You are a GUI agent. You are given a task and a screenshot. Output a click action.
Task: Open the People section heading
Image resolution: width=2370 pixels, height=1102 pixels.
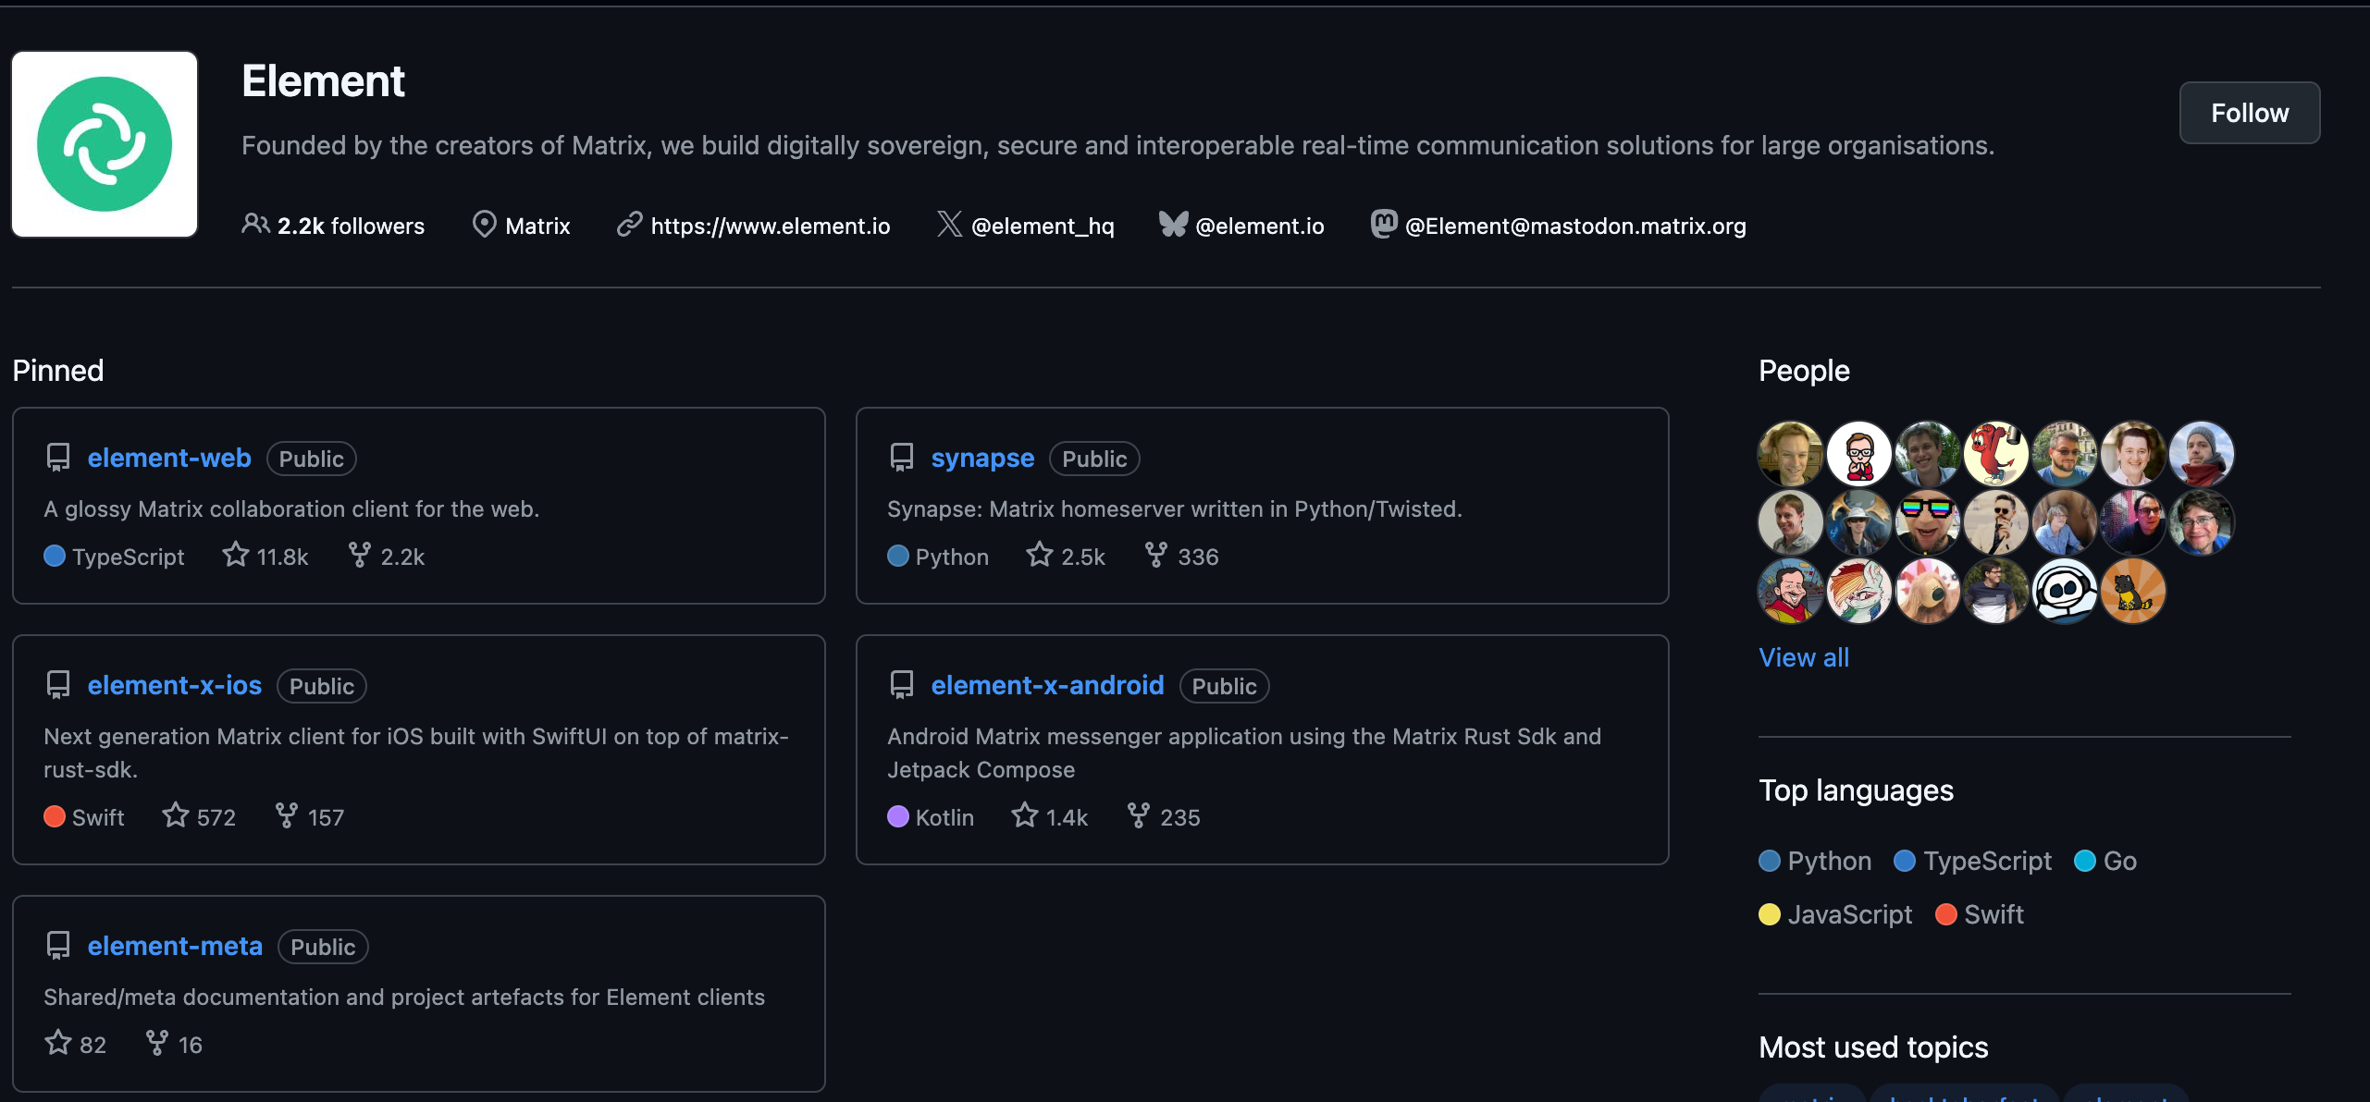[x=1804, y=371]
